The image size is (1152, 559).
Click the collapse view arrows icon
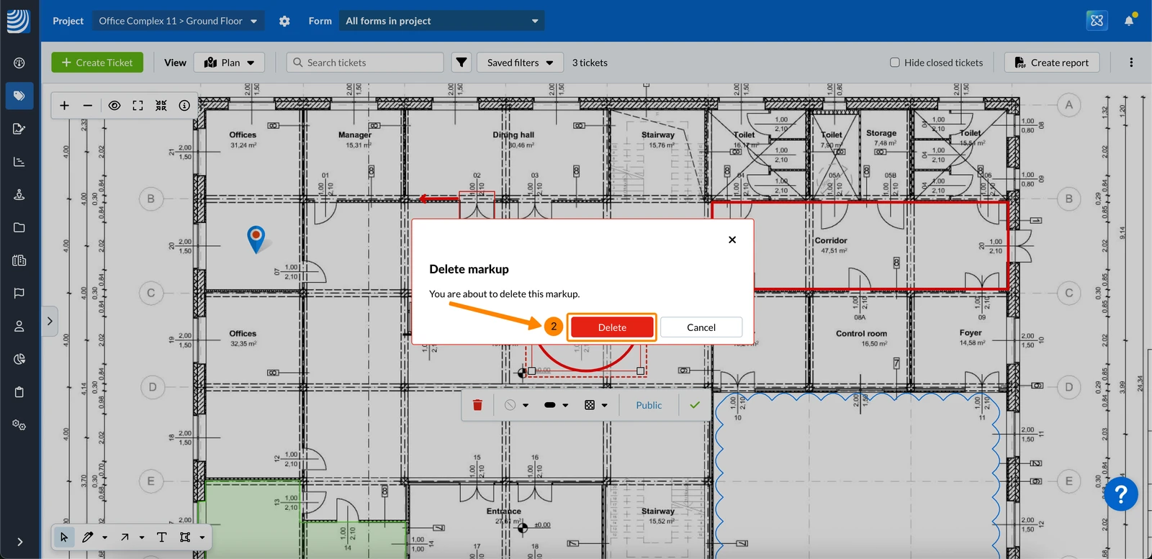click(161, 106)
